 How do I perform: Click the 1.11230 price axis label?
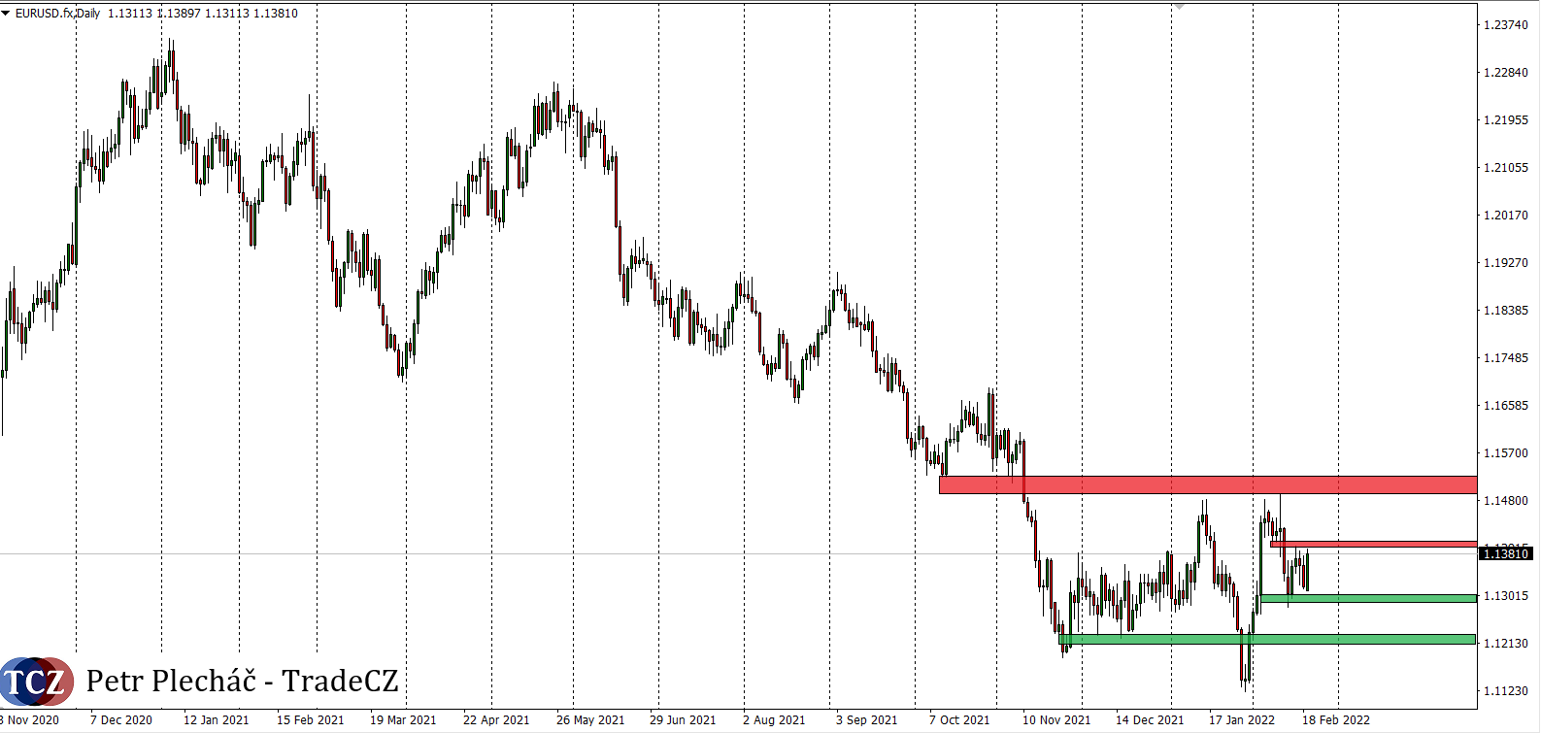(x=1506, y=691)
